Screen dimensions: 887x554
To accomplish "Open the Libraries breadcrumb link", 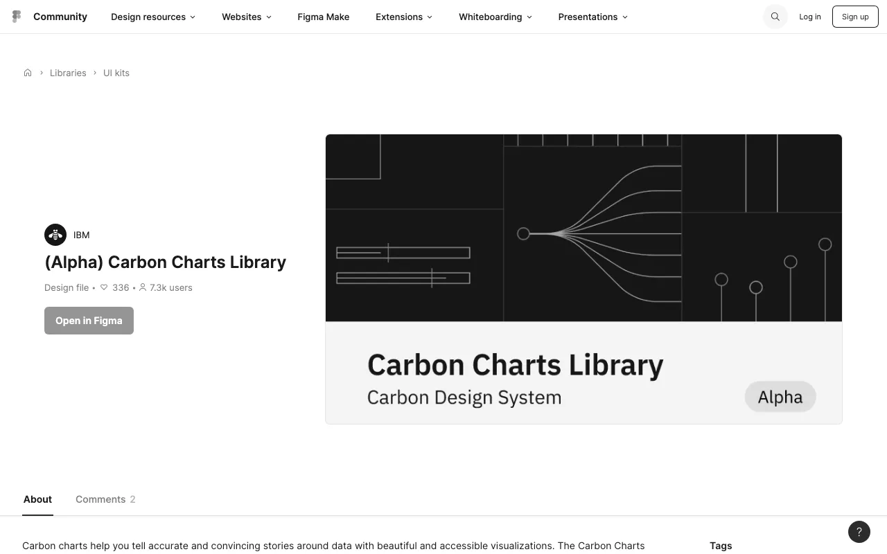I will point(68,73).
